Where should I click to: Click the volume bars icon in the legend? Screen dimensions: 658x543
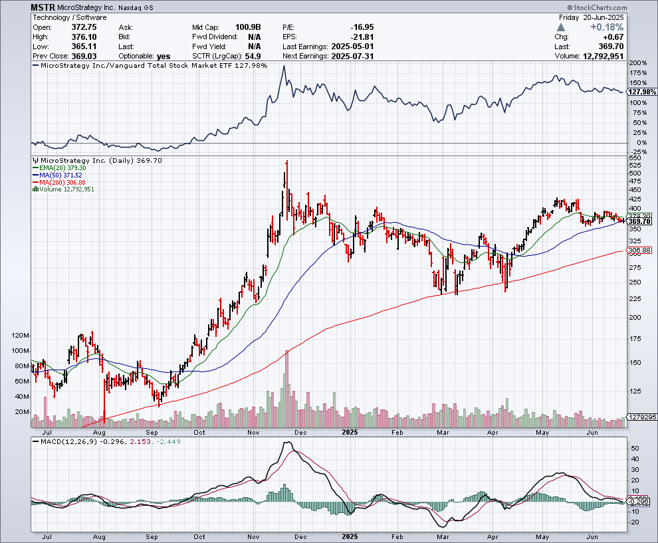pyautogui.click(x=36, y=189)
